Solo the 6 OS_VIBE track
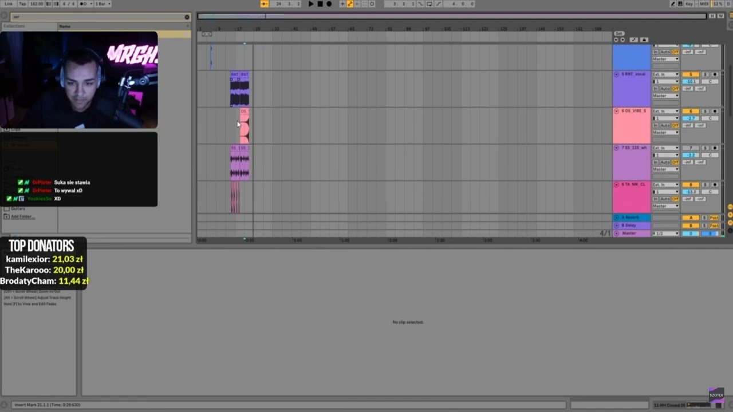 (705, 111)
